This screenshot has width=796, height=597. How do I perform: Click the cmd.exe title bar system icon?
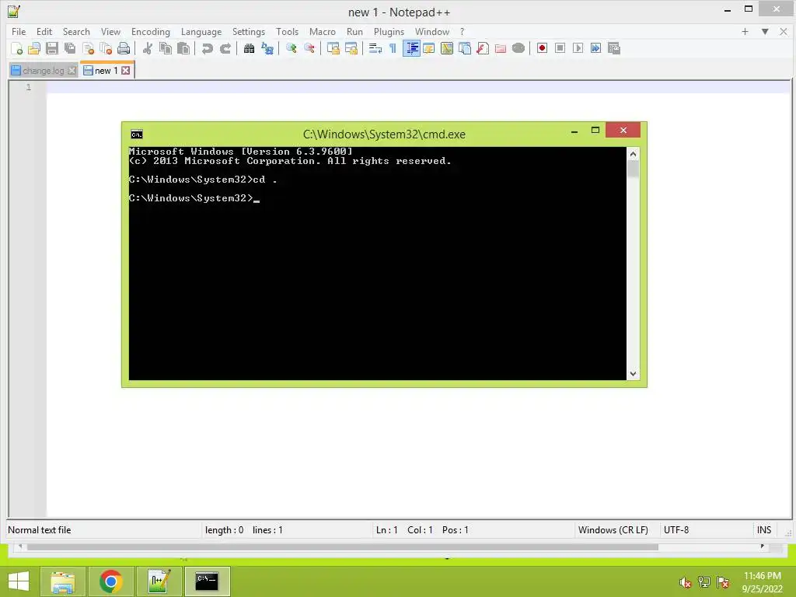(x=137, y=134)
